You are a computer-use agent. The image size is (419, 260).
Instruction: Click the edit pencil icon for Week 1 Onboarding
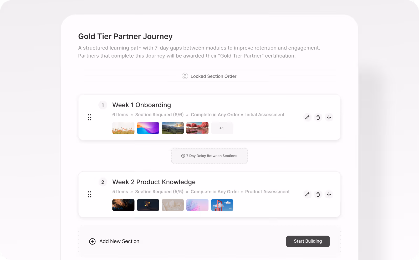point(307,117)
